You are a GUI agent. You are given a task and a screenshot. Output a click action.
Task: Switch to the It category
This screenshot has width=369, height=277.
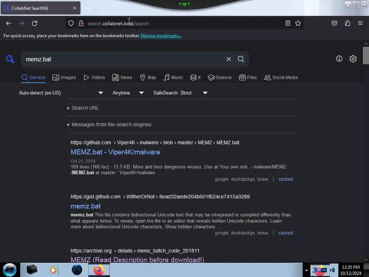(x=195, y=78)
